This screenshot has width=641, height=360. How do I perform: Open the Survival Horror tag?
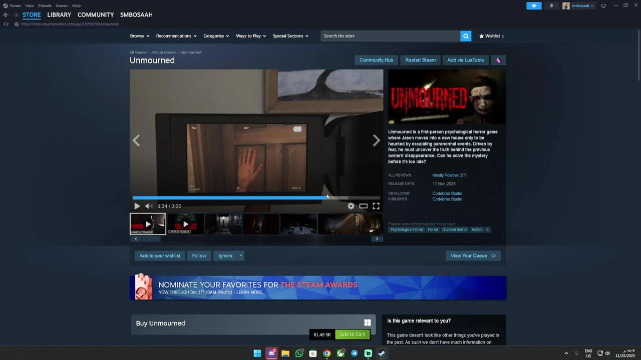[x=455, y=229]
